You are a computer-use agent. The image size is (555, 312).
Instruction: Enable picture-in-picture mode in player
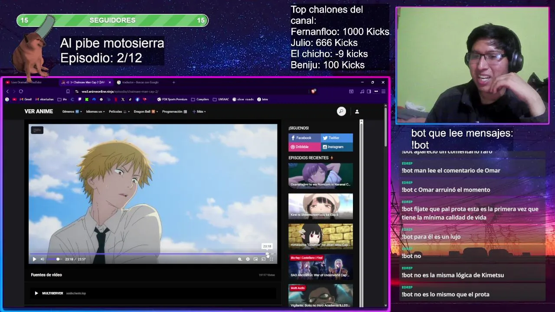pyautogui.click(x=255, y=259)
